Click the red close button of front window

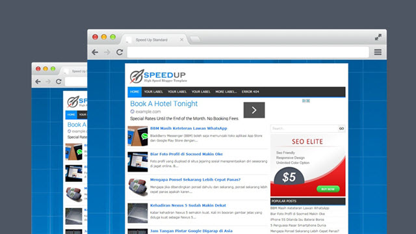(95, 37)
